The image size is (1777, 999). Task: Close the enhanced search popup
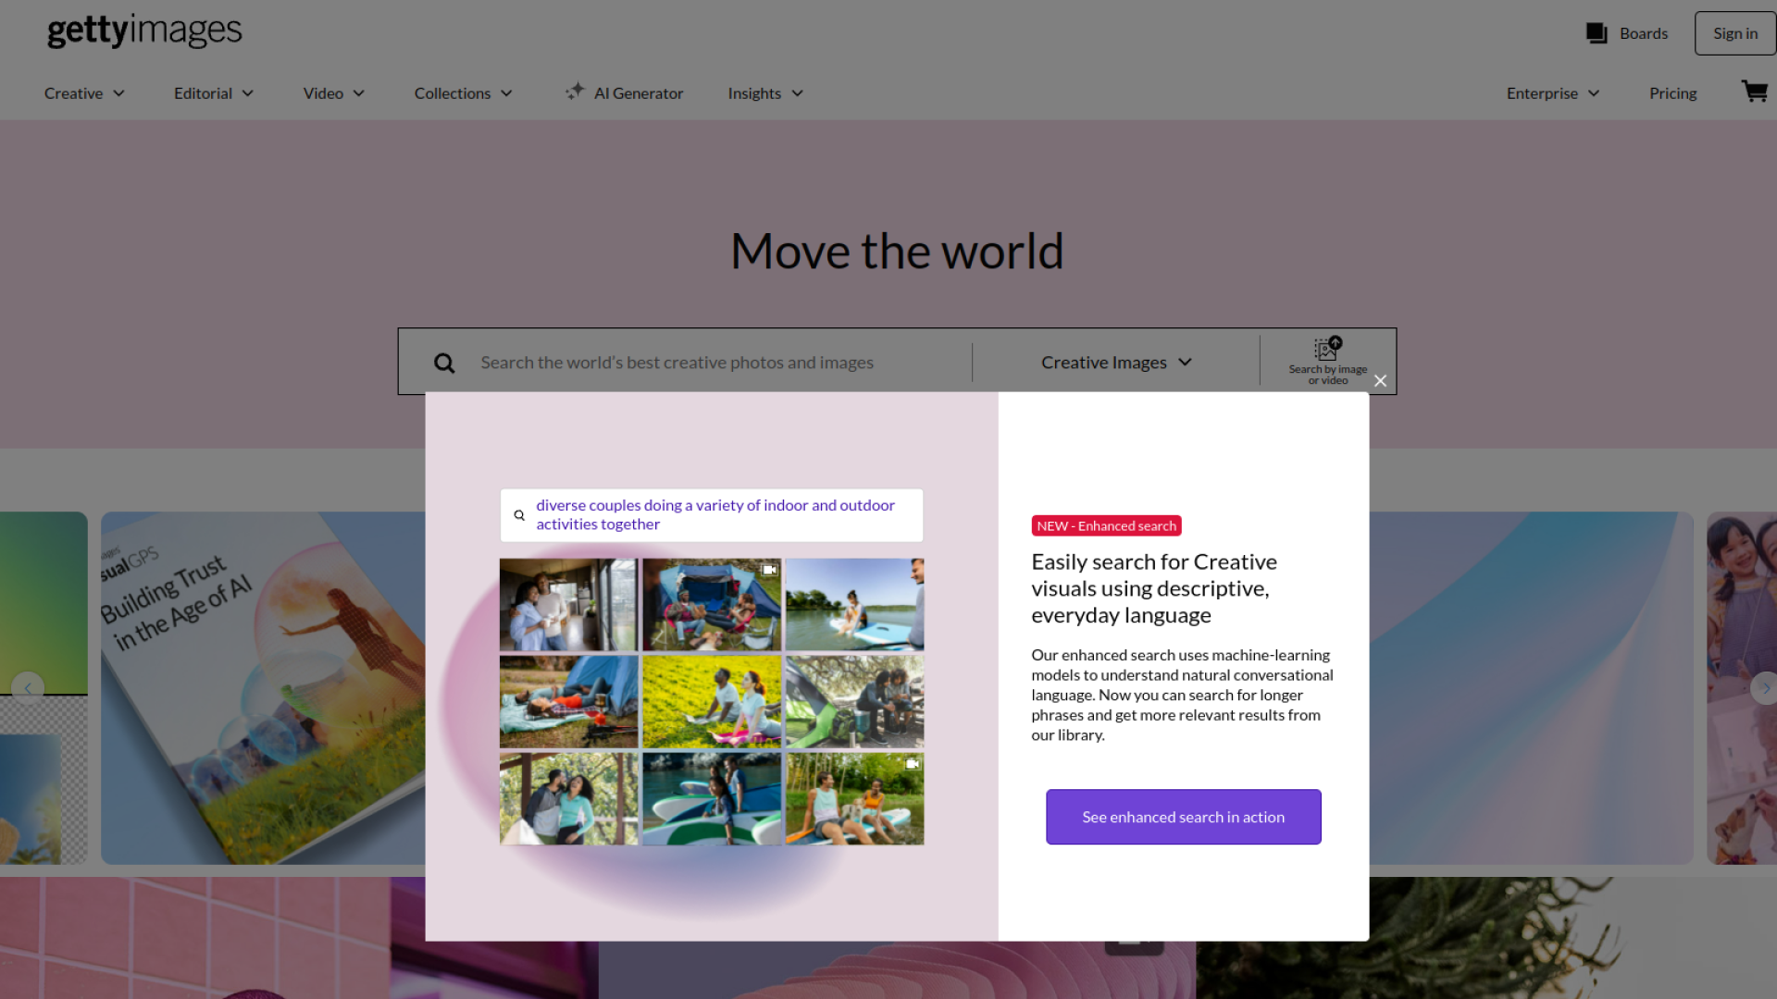(1380, 381)
